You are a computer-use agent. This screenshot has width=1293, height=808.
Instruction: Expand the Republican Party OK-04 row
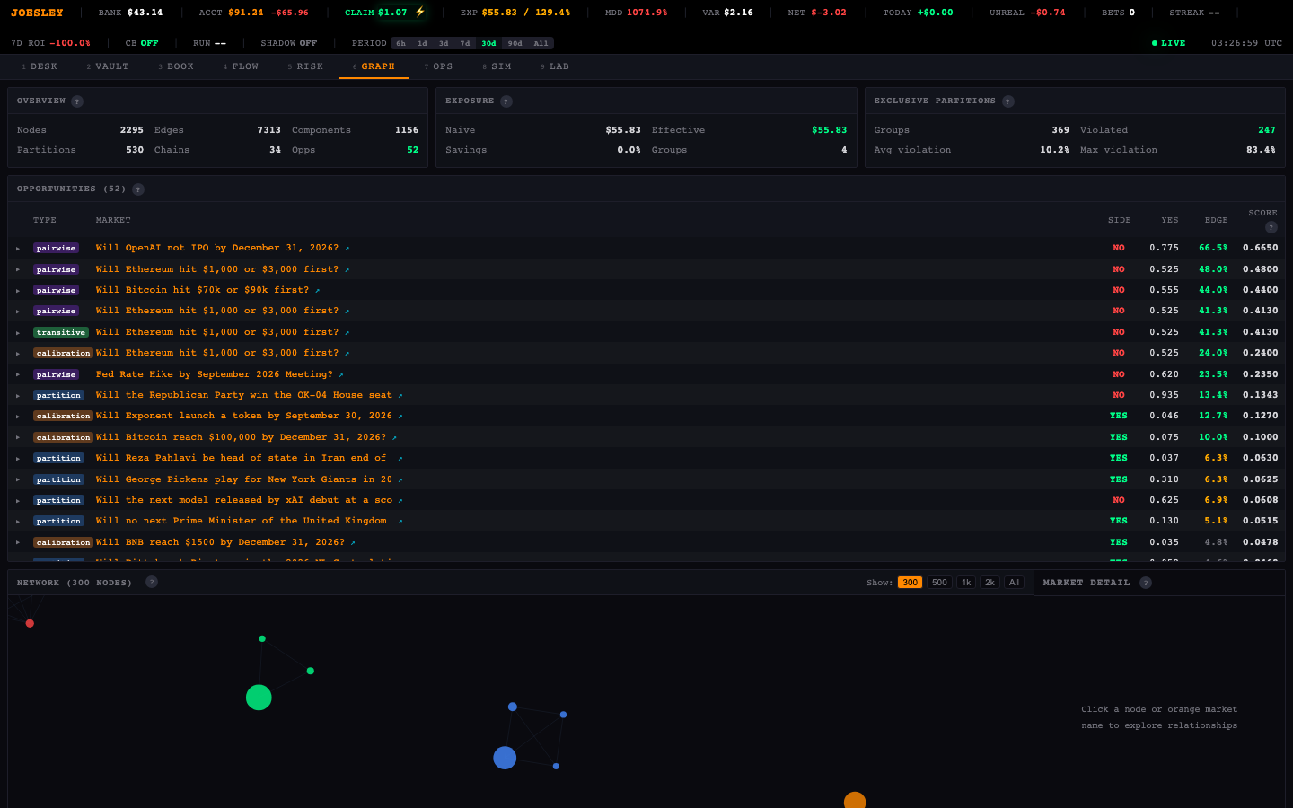coord(18,396)
